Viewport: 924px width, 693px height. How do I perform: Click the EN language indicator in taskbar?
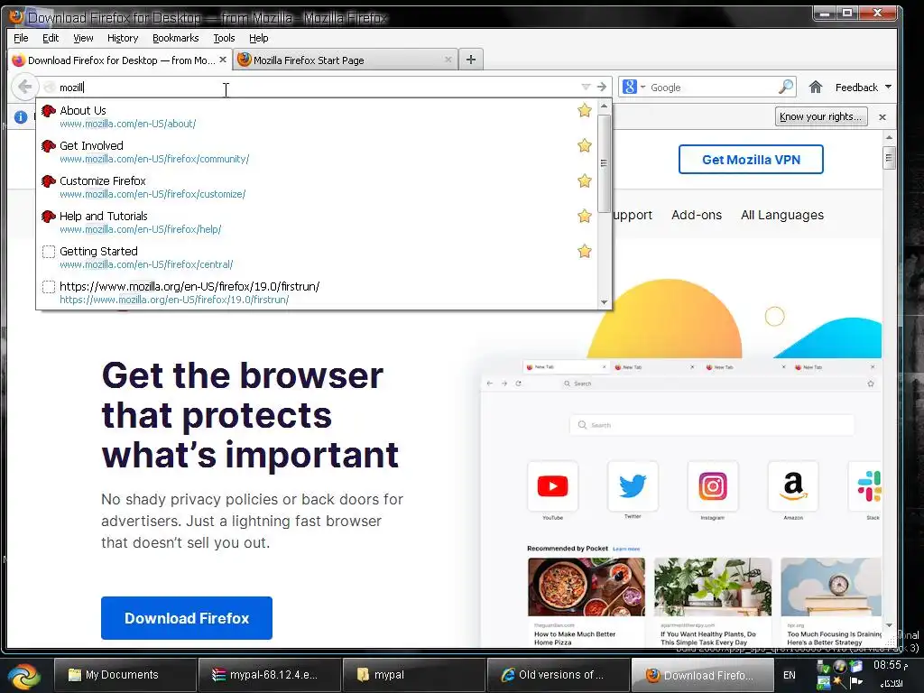[x=789, y=675]
